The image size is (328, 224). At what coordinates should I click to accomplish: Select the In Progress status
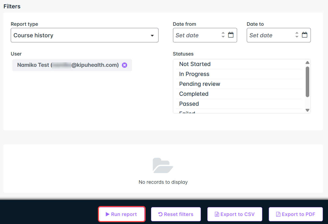click(194, 74)
